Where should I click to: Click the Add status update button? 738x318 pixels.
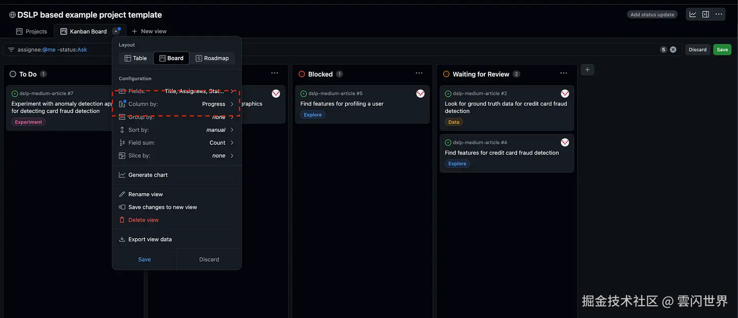pos(652,15)
